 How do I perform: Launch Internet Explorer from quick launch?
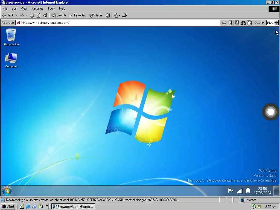click(28, 207)
